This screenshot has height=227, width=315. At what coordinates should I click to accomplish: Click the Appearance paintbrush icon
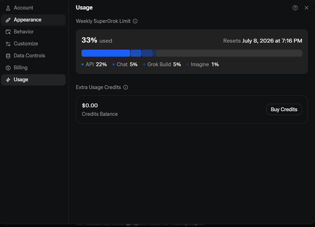(x=8, y=20)
